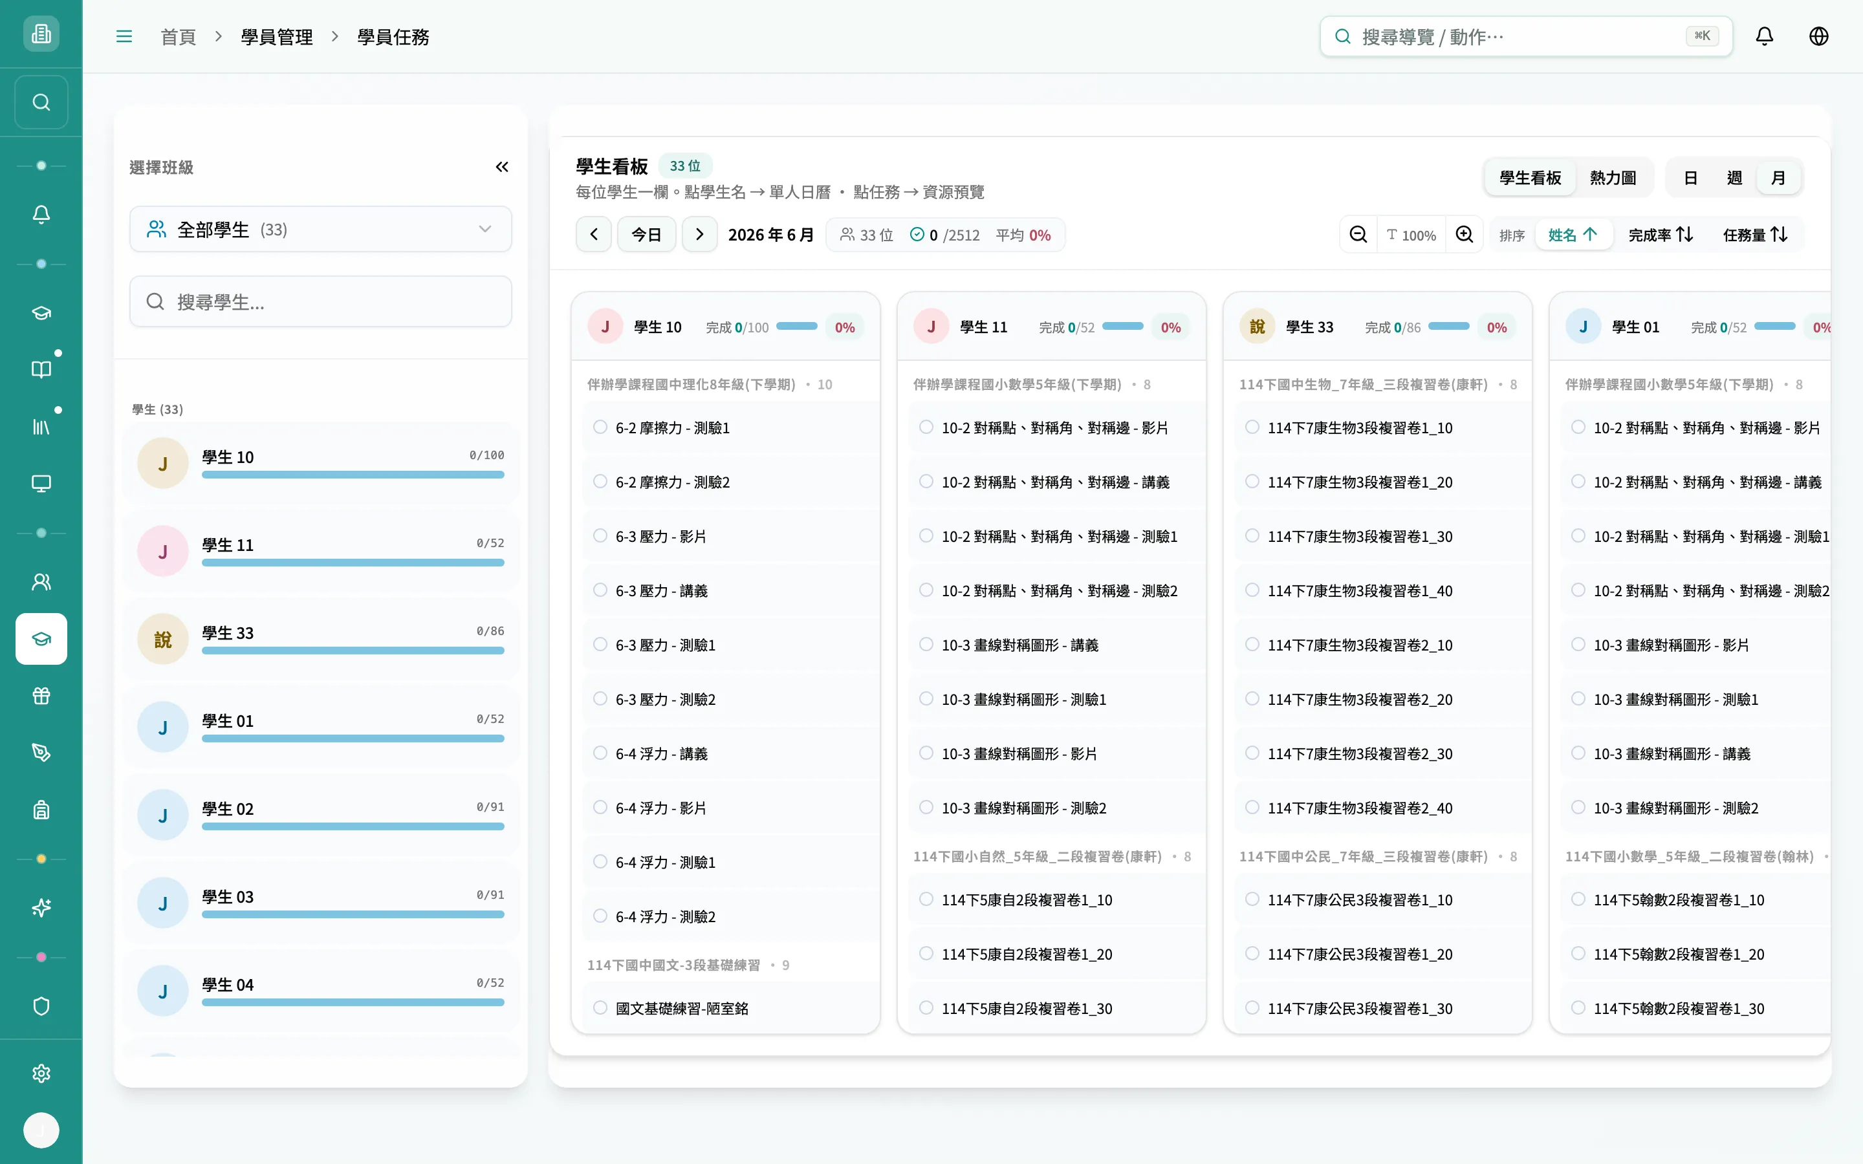
Task: Open the 100% text size control
Action: pos(1411,235)
